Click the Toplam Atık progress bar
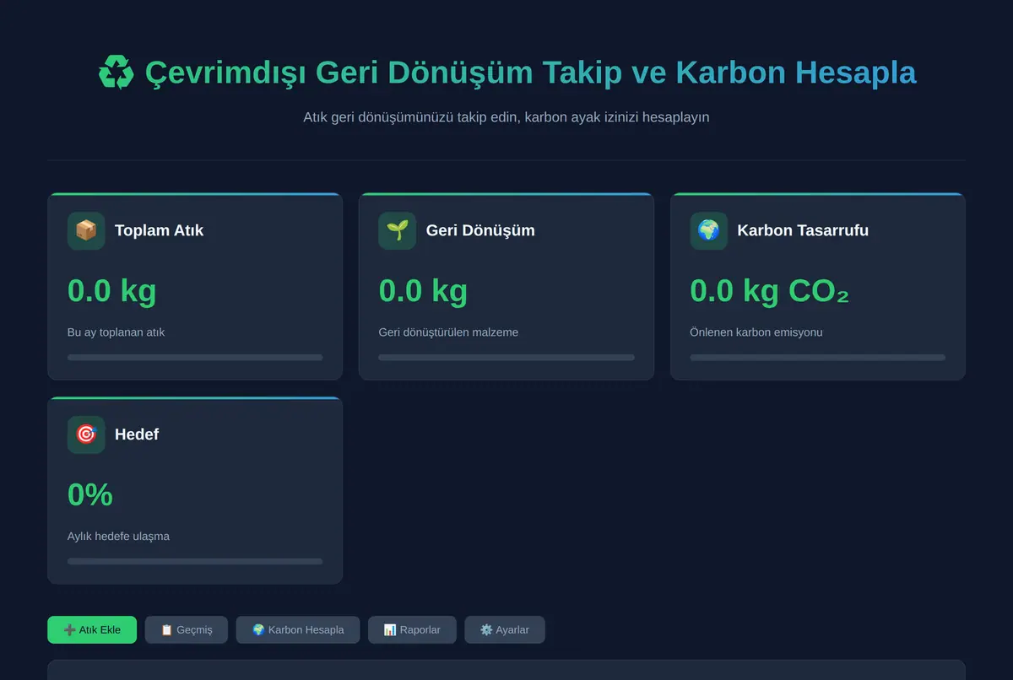1013x680 pixels. tap(195, 358)
